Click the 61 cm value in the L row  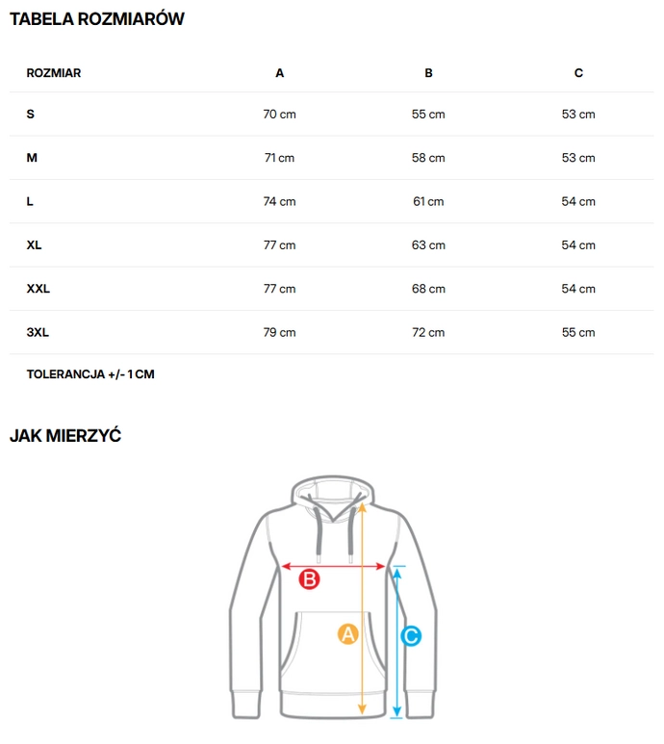(429, 202)
